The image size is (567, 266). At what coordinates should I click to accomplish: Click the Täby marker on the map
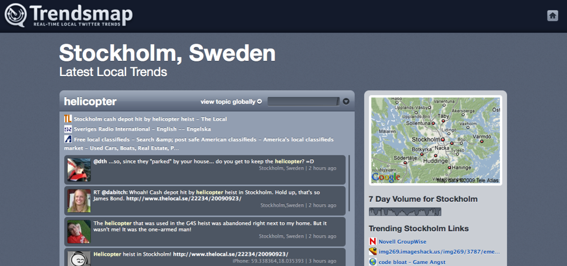(x=444, y=120)
